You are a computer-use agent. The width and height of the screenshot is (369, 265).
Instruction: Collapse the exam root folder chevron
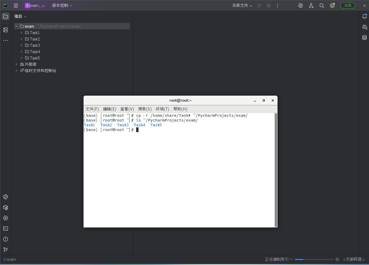pos(16,26)
